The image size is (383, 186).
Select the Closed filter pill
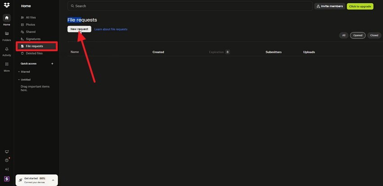click(374, 35)
